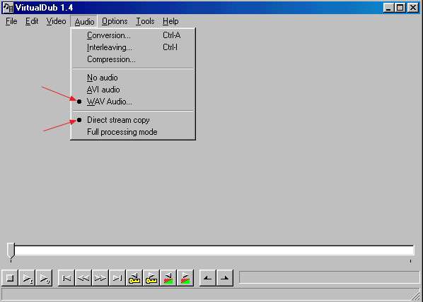Viewport: 423px width, 302px height.
Task: Jump to end of video
Action: pyautogui.click(x=117, y=278)
